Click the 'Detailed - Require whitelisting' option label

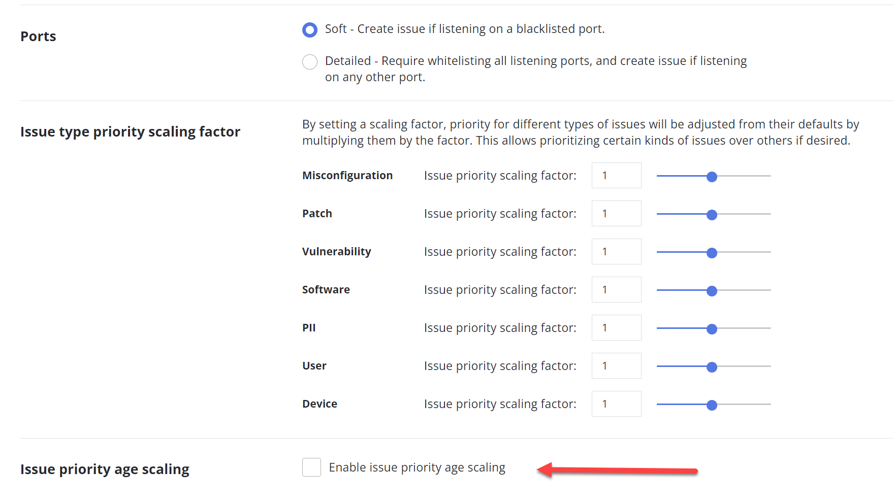pos(535,61)
